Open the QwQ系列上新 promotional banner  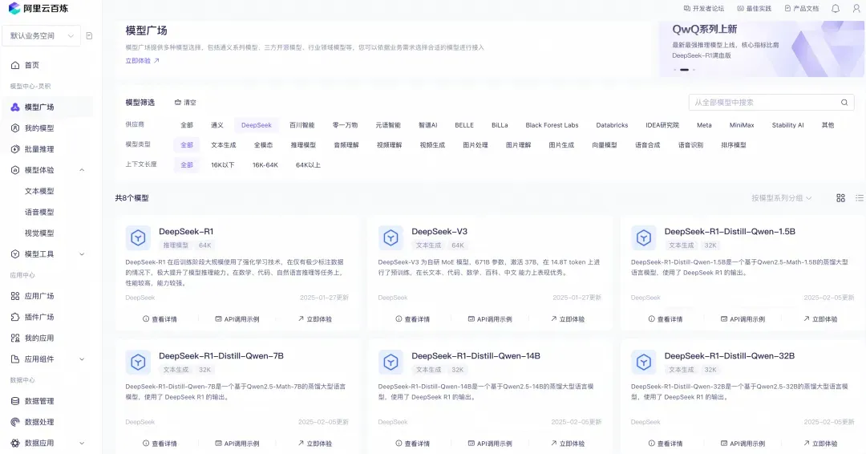coord(763,49)
